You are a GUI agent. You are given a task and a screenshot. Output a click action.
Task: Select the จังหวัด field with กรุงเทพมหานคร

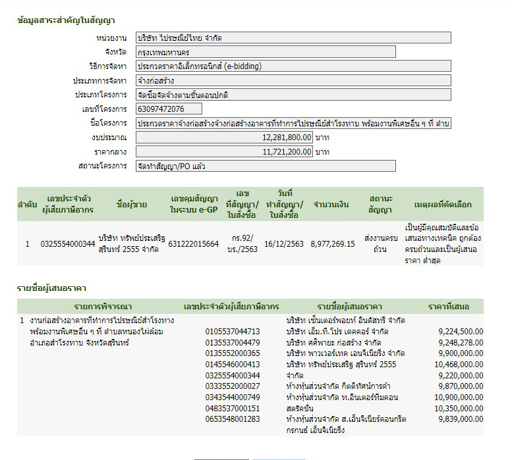(x=265, y=52)
